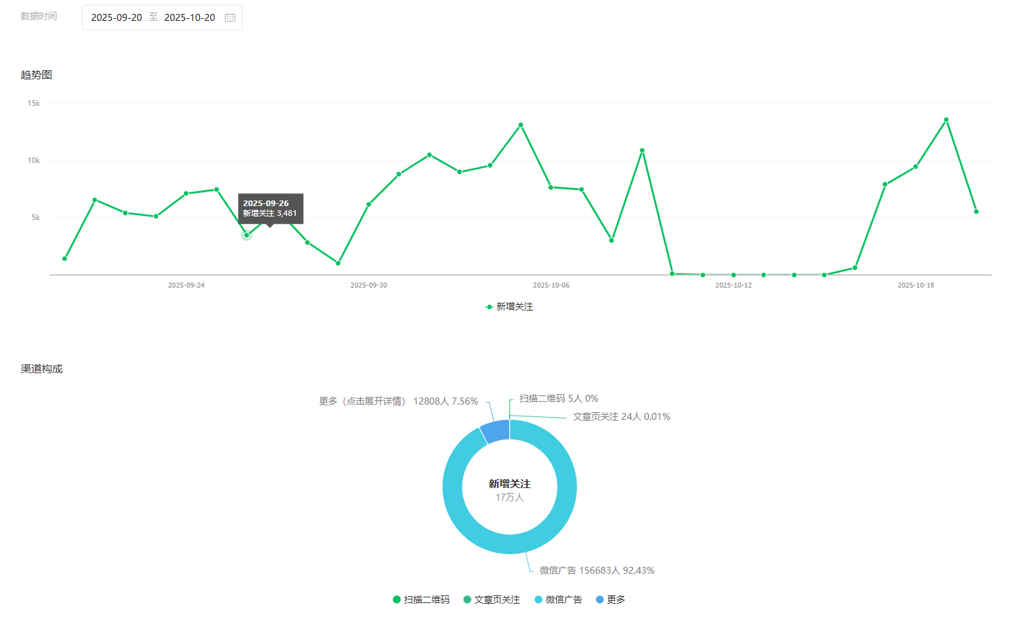Click the 微信广告 156683人 92.43% label
The image size is (1015, 619).
[597, 570]
